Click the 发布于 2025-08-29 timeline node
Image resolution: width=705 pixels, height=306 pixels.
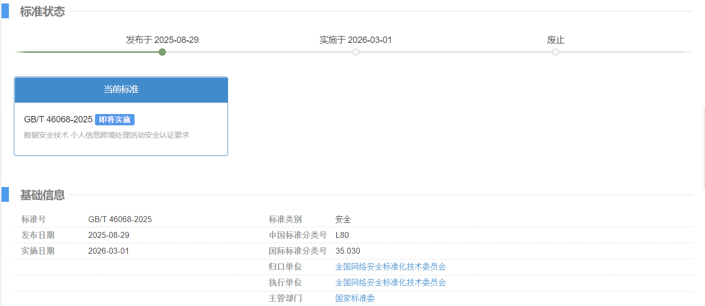[x=162, y=52]
